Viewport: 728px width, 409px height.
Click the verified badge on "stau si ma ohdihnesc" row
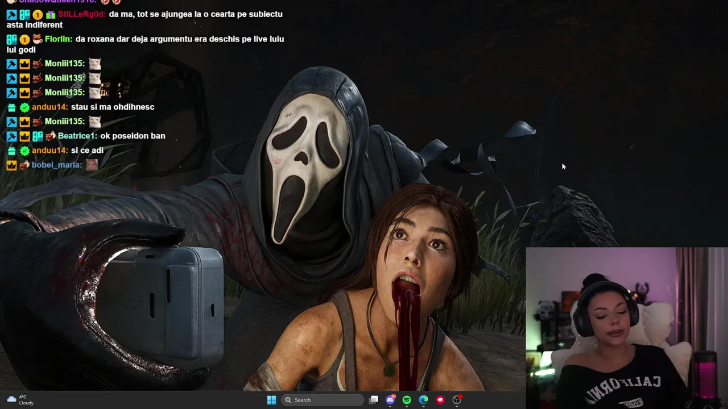click(x=24, y=107)
